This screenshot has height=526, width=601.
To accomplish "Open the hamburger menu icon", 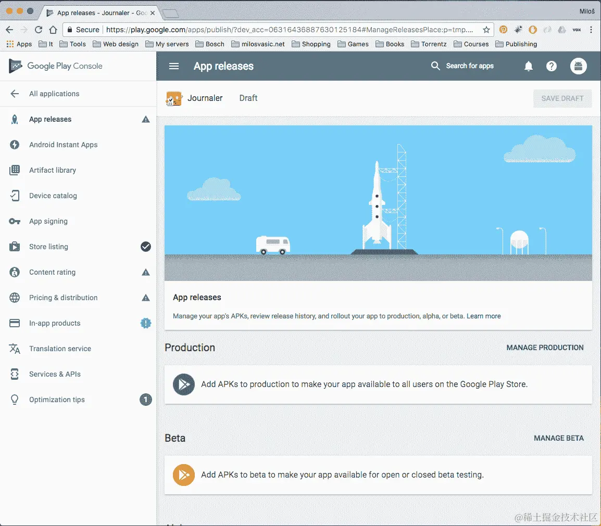I will 174,66.
